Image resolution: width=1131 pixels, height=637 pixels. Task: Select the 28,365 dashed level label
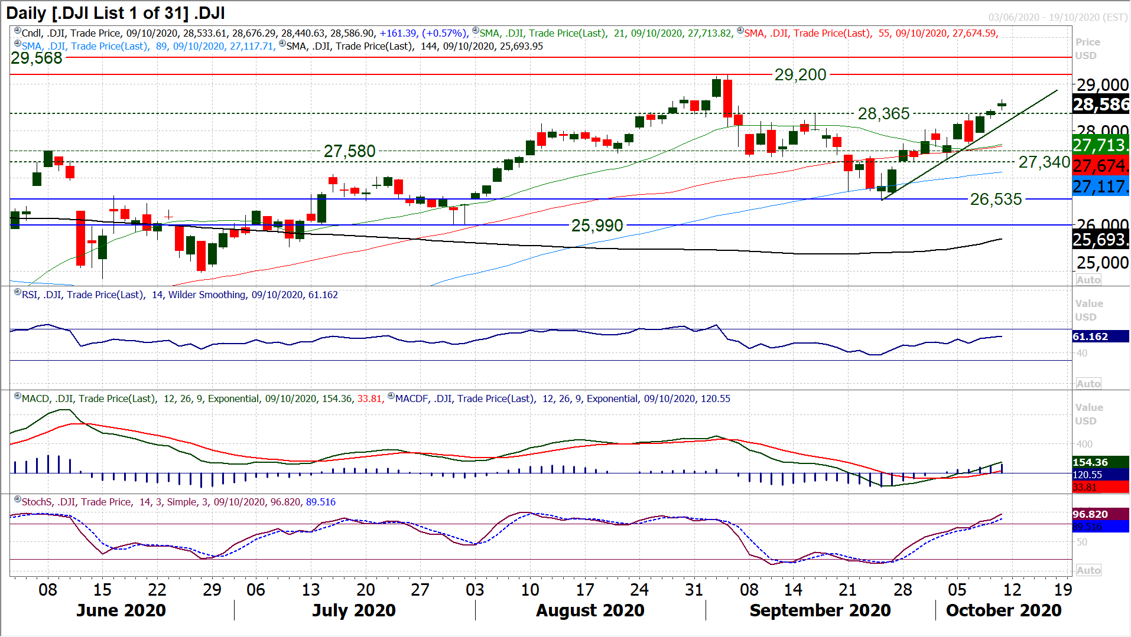(x=883, y=113)
